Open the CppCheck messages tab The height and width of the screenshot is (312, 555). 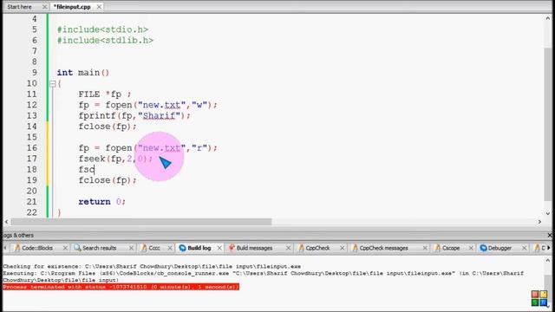tap(383, 248)
